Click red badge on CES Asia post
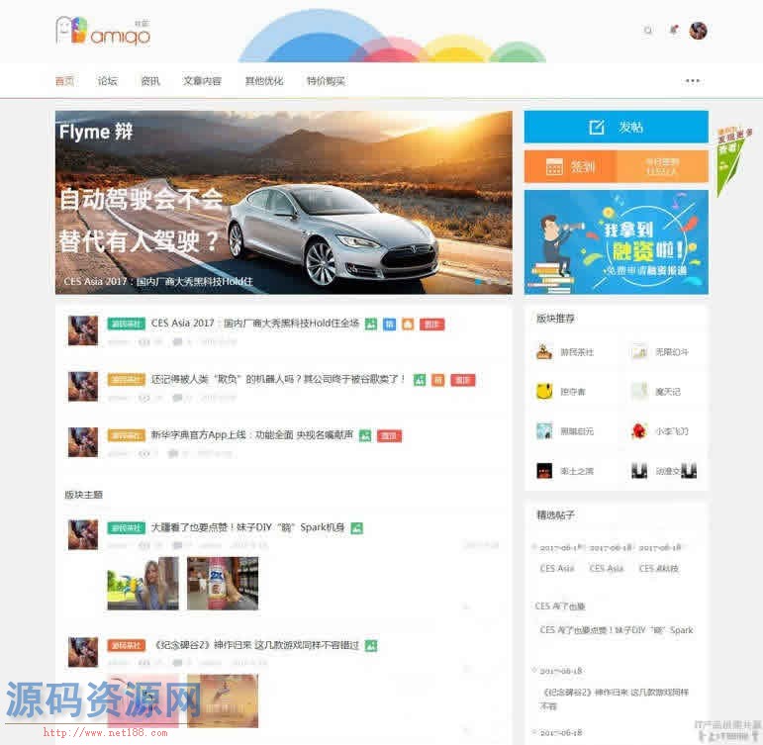This screenshot has width=763, height=745. pos(431,325)
